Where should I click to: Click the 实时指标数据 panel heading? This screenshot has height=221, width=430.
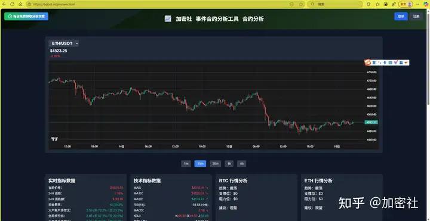(x=62, y=181)
